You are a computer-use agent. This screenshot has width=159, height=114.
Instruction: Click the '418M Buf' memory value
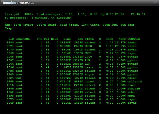tap(110, 25)
